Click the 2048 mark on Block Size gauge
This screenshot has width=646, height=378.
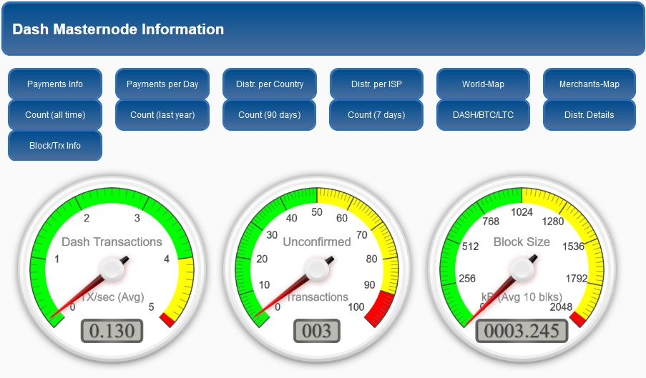click(561, 307)
